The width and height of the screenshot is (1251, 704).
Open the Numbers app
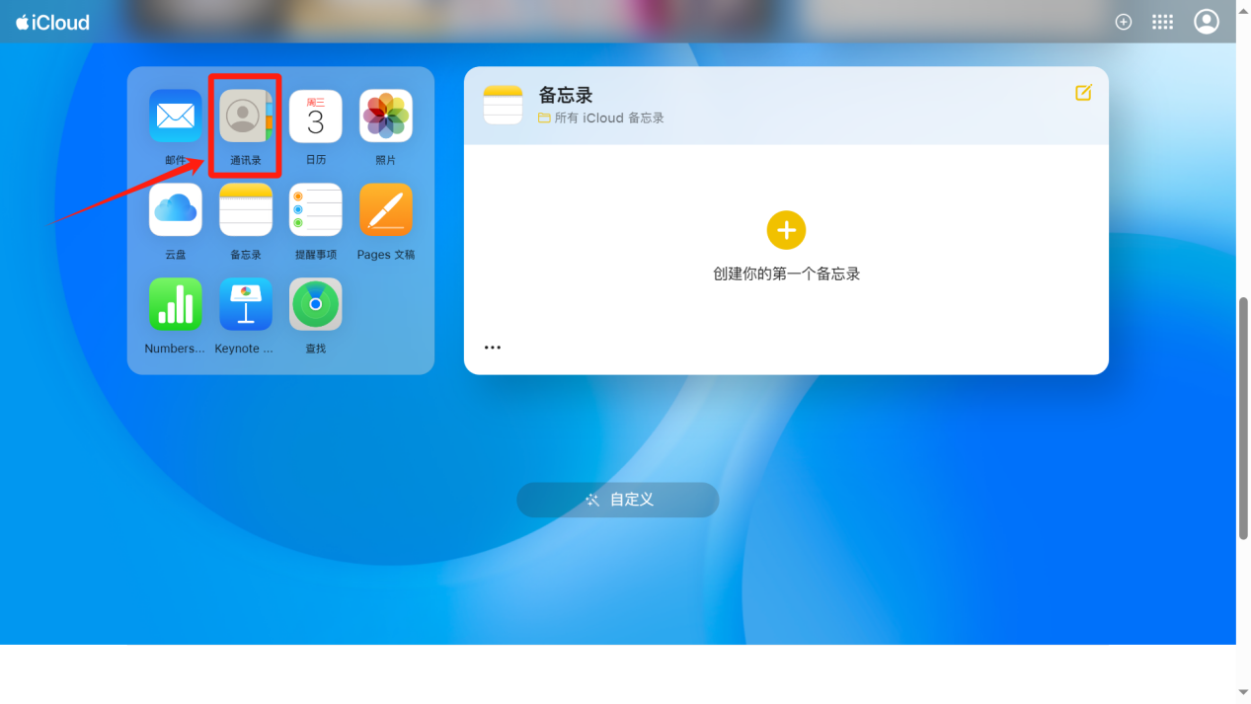pos(176,304)
